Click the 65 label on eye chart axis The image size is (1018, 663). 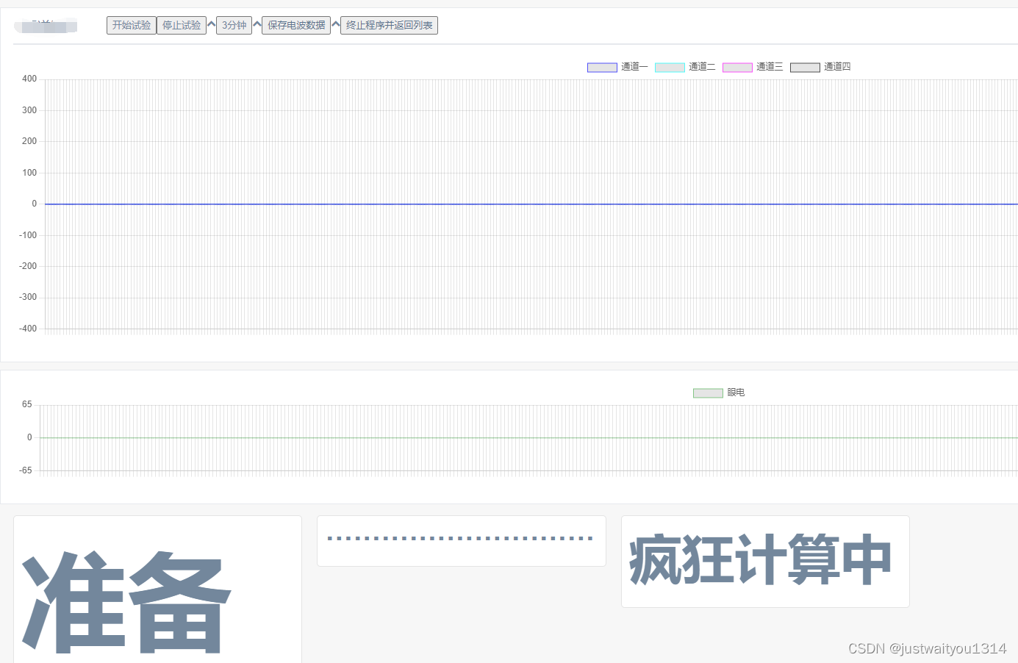[x=27, y=404]
